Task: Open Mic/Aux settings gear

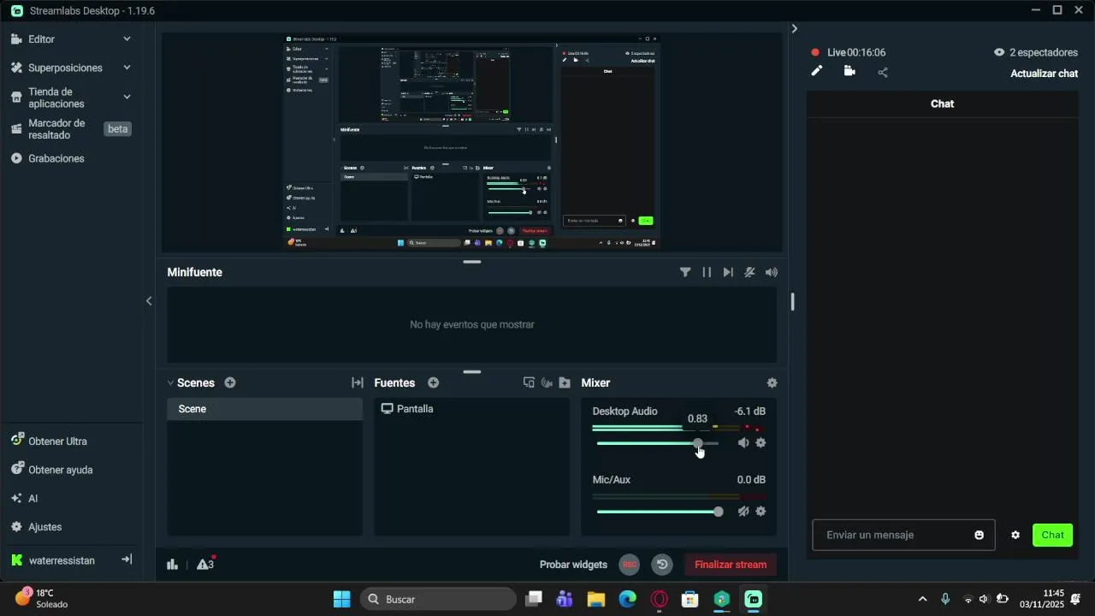Action: (761, 511)
